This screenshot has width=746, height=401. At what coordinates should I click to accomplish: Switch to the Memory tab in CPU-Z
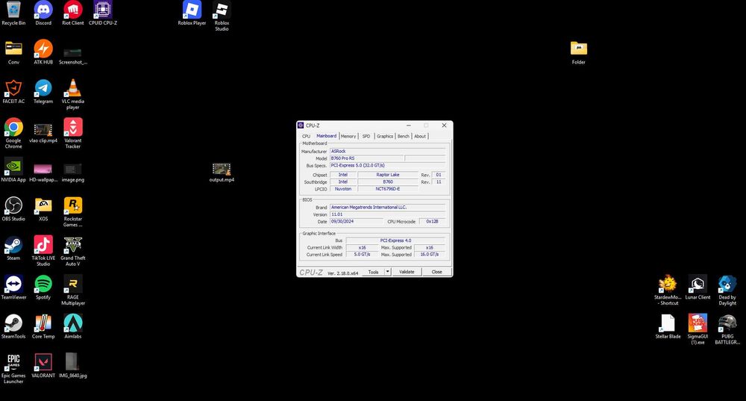point(348,136)
